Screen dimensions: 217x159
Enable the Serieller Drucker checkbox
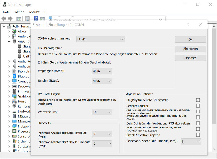[x=198, y=106]
